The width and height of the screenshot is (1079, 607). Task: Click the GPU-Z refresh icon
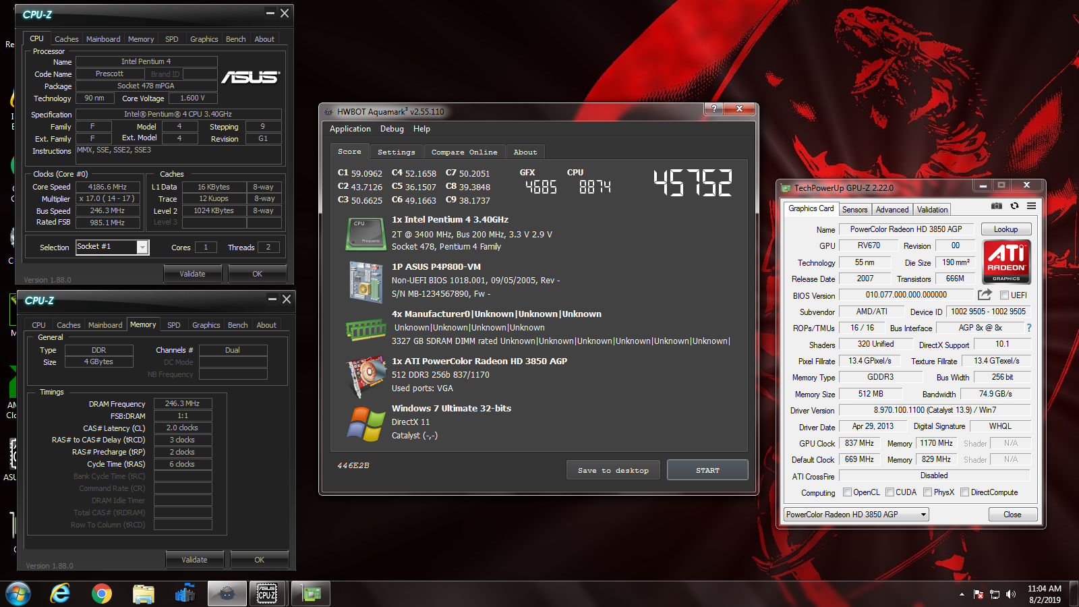(x=1014, y=206)
